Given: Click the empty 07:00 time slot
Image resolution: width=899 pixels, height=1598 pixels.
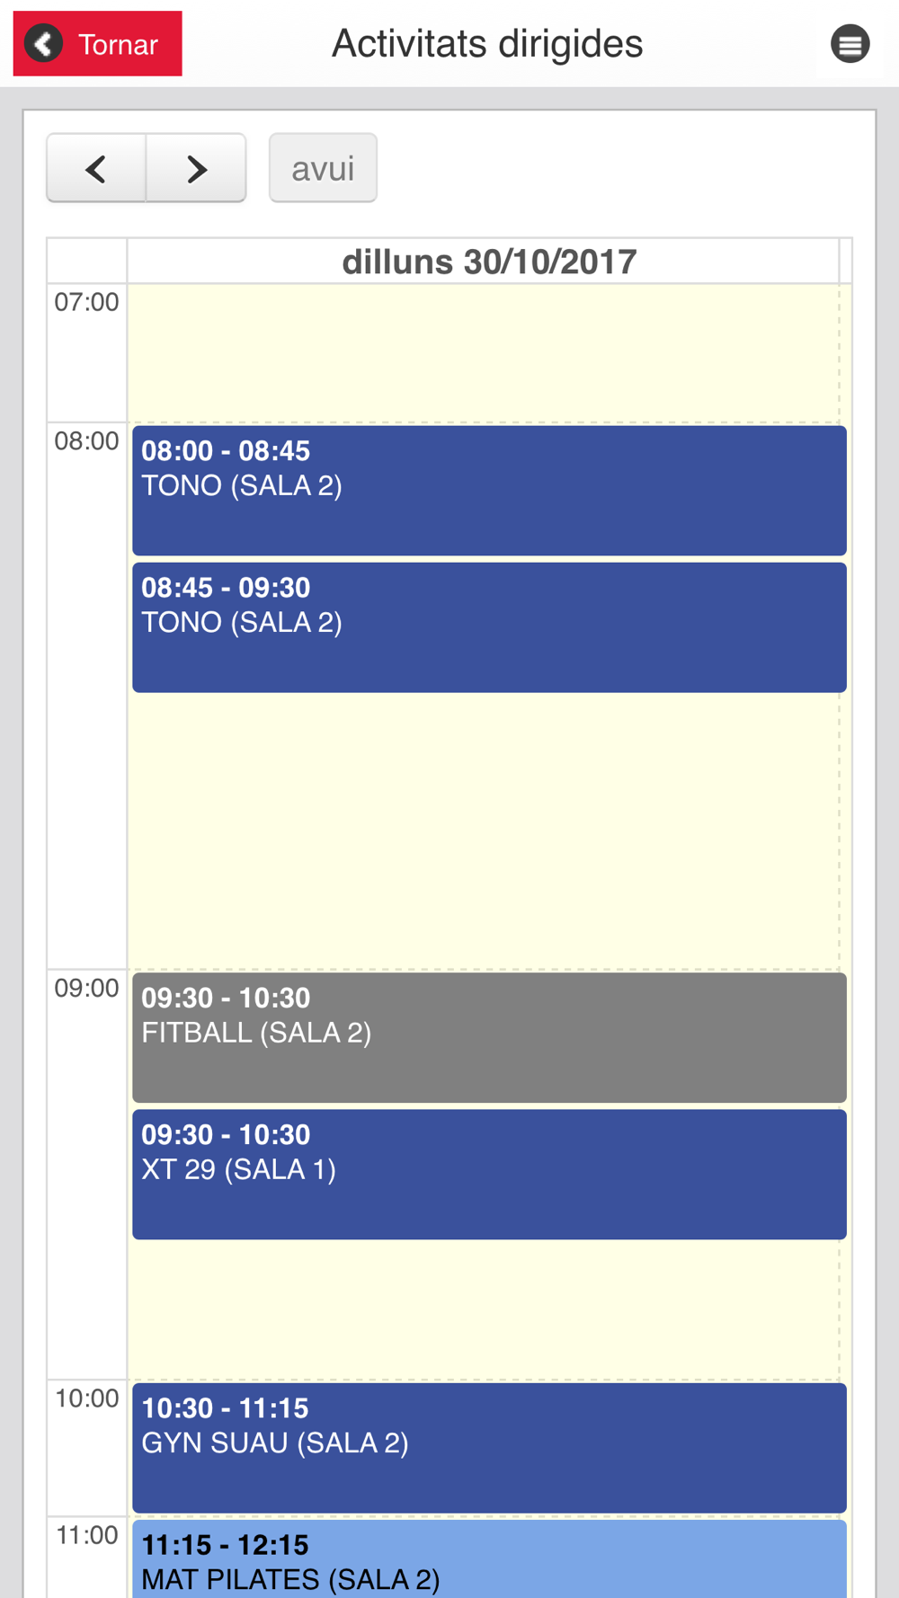Looking at the screenshot, I should 484,353.
